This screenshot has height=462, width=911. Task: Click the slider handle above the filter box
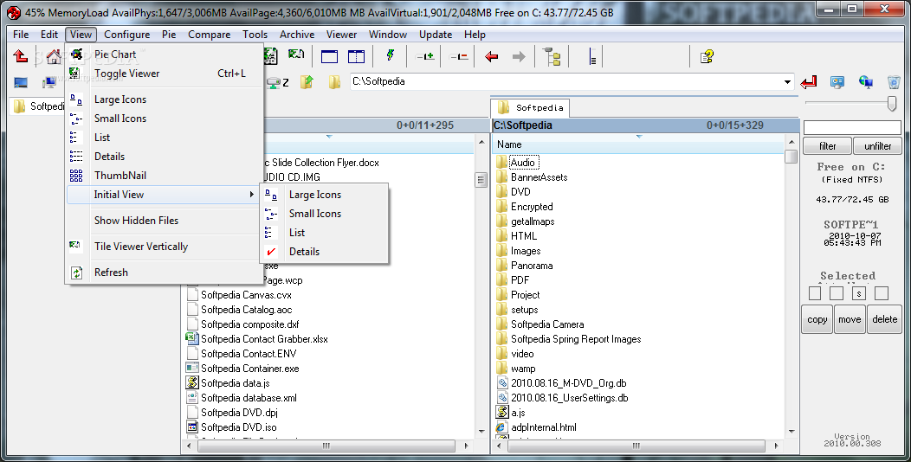click(892, 103)
